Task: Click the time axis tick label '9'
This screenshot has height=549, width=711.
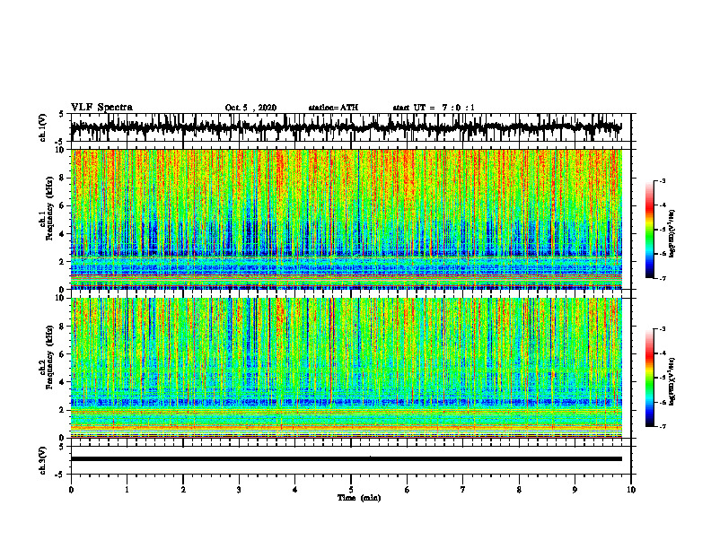Action: 575,490
